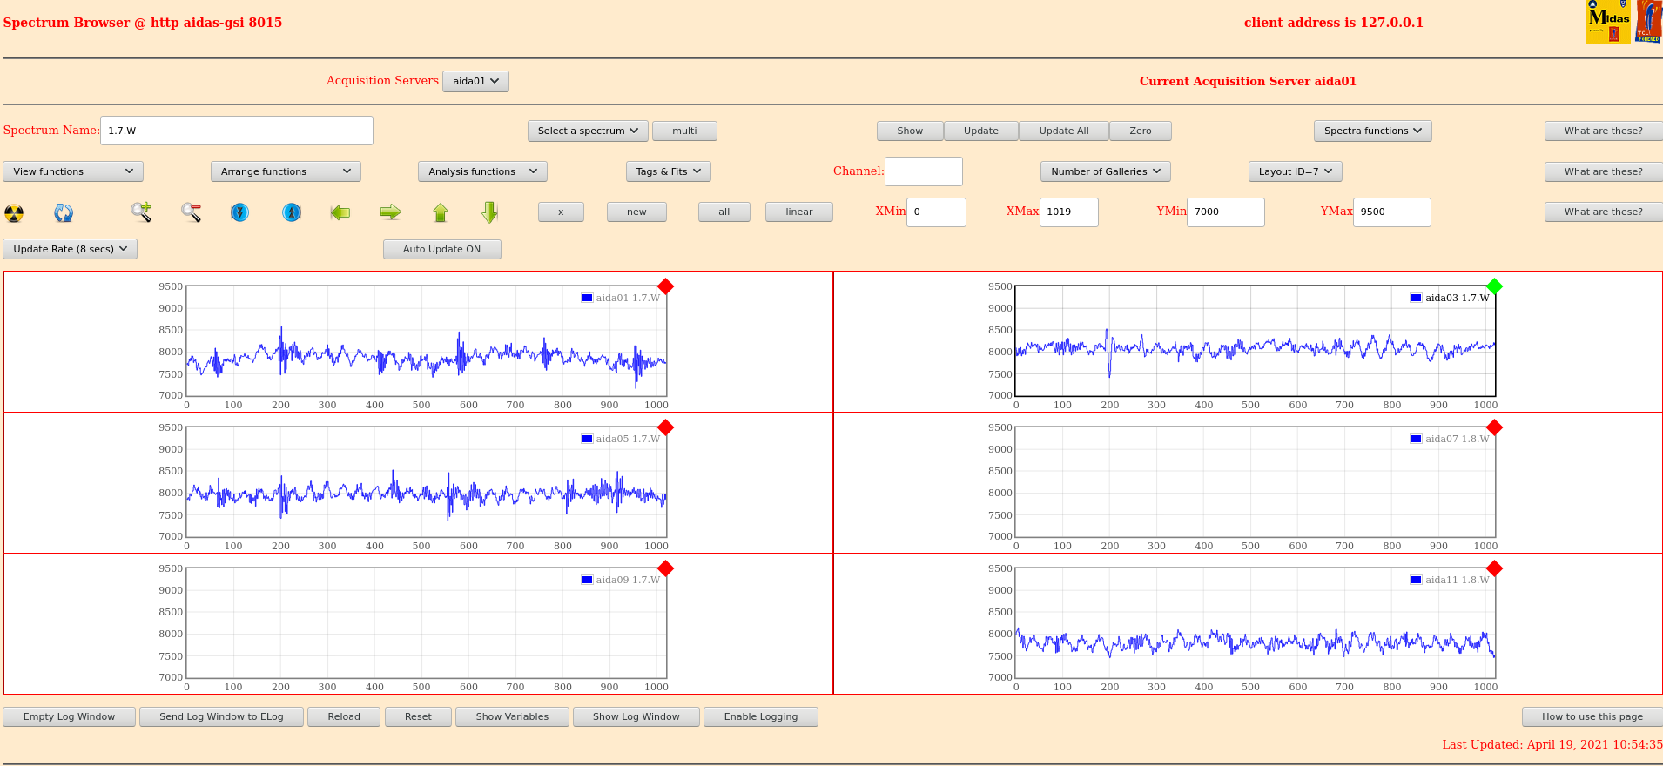Click the blue double up-arrow circle icon
This screenshot has height=766, width=1663.
[292, 212]
